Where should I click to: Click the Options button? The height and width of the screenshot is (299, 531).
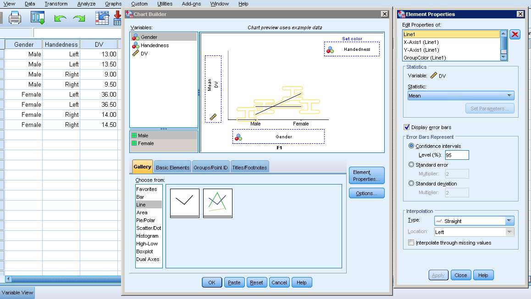(x=366, y=193)
